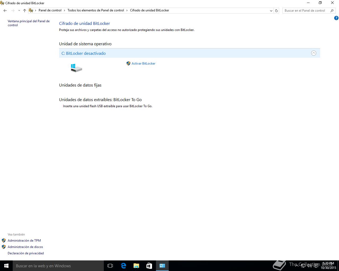Click the Control Panel taskbar button
339x271 pixels.
(x=162, y=266)
